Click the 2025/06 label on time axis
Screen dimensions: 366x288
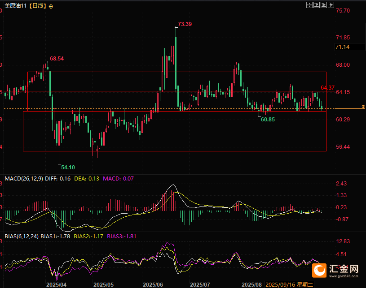coord(152,284)
